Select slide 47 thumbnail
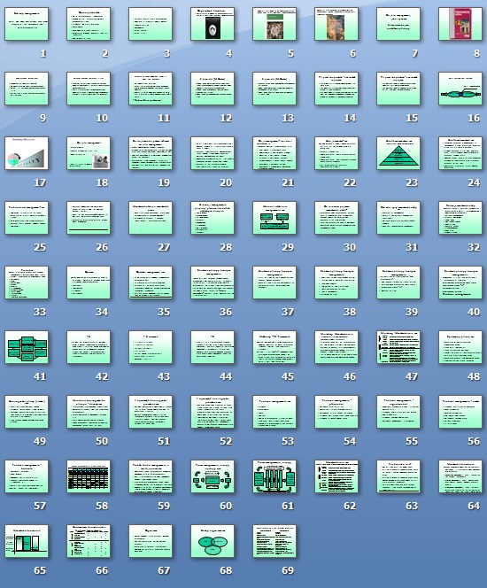The height and width of the screenshot is (588, 487). click(x=398, y=347)
